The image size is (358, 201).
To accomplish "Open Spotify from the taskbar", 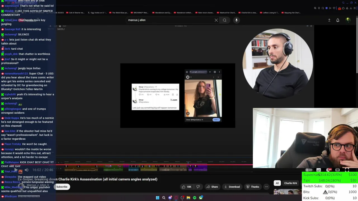I will 194,198.
